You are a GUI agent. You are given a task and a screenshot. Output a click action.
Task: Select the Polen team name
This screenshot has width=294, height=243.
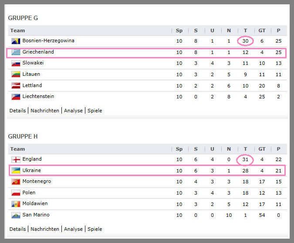[x=29, y=192]
